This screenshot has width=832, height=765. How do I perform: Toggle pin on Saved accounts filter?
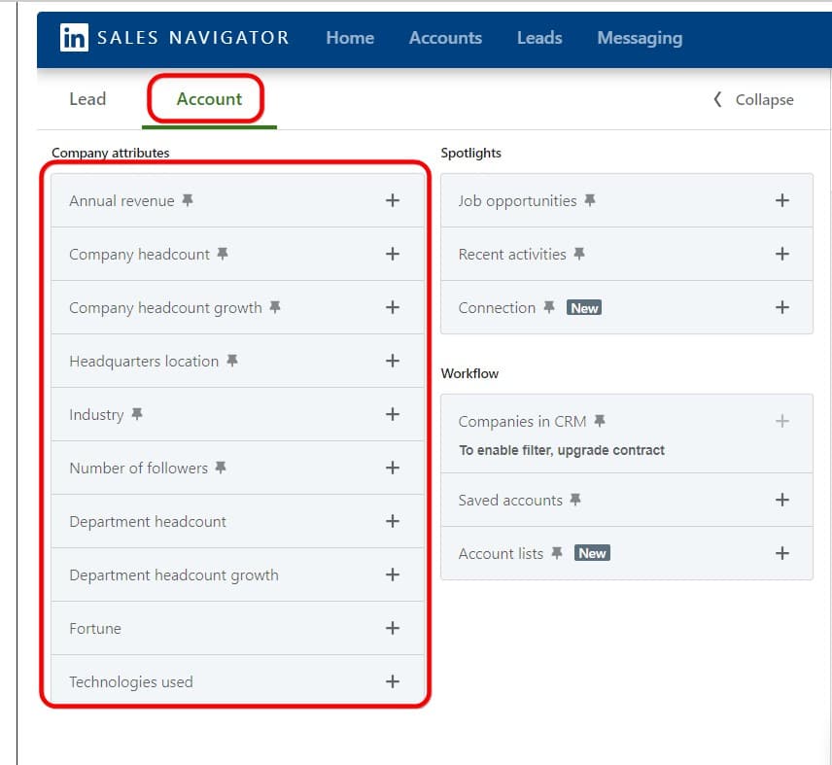pyautogui.click(x=575, y=500)
